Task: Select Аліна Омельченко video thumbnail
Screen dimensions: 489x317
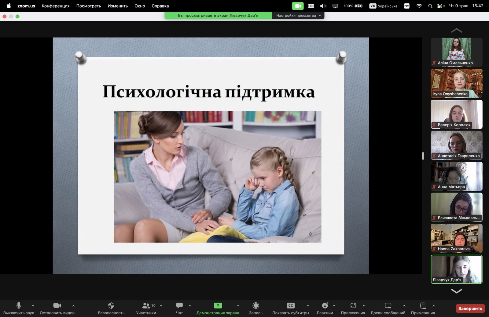Action: click(457, 52)
